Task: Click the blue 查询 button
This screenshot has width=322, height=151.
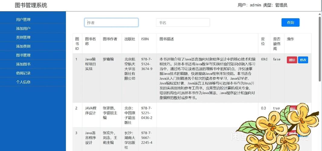Action: pos(290,23)
